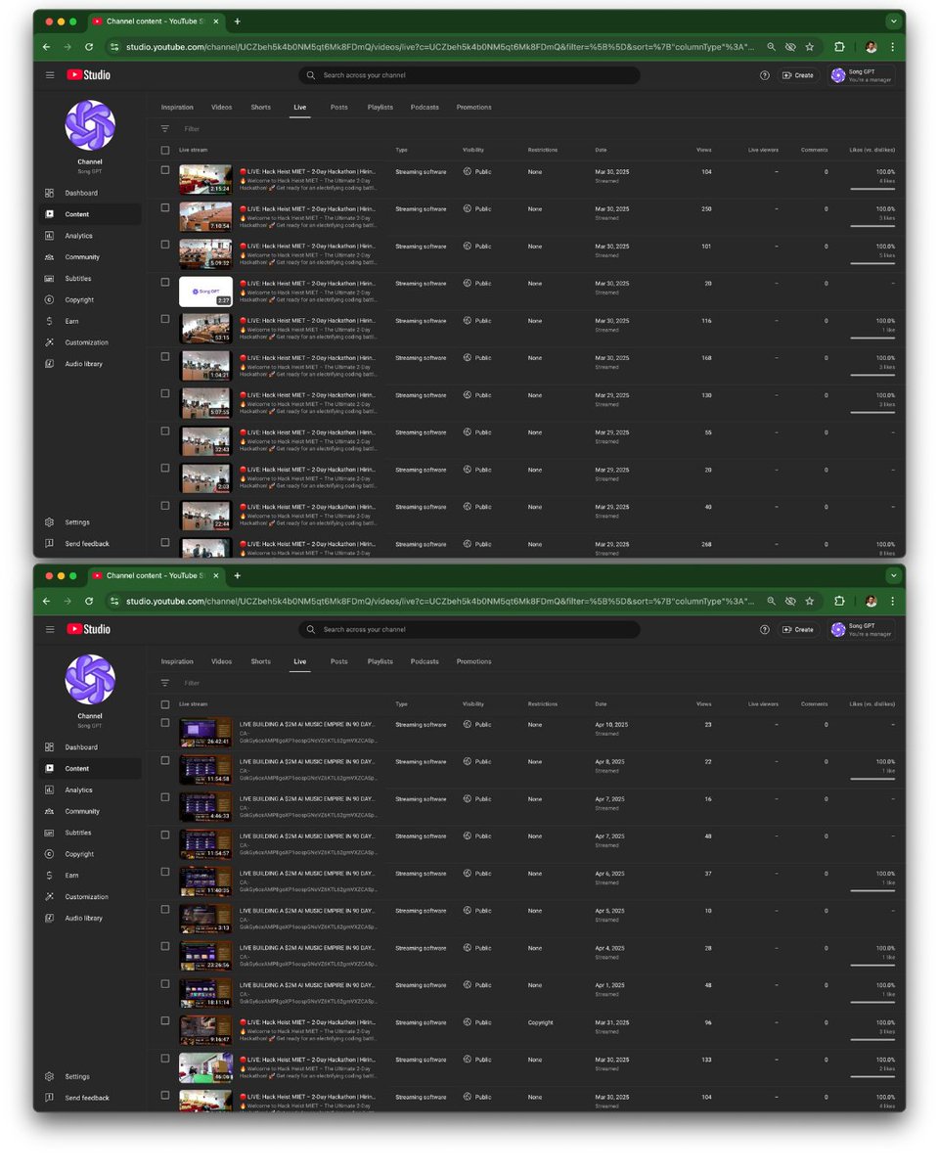
Task: Open the 46:06 stream thumbnail in the lower window
Action: coord(205,1067)
